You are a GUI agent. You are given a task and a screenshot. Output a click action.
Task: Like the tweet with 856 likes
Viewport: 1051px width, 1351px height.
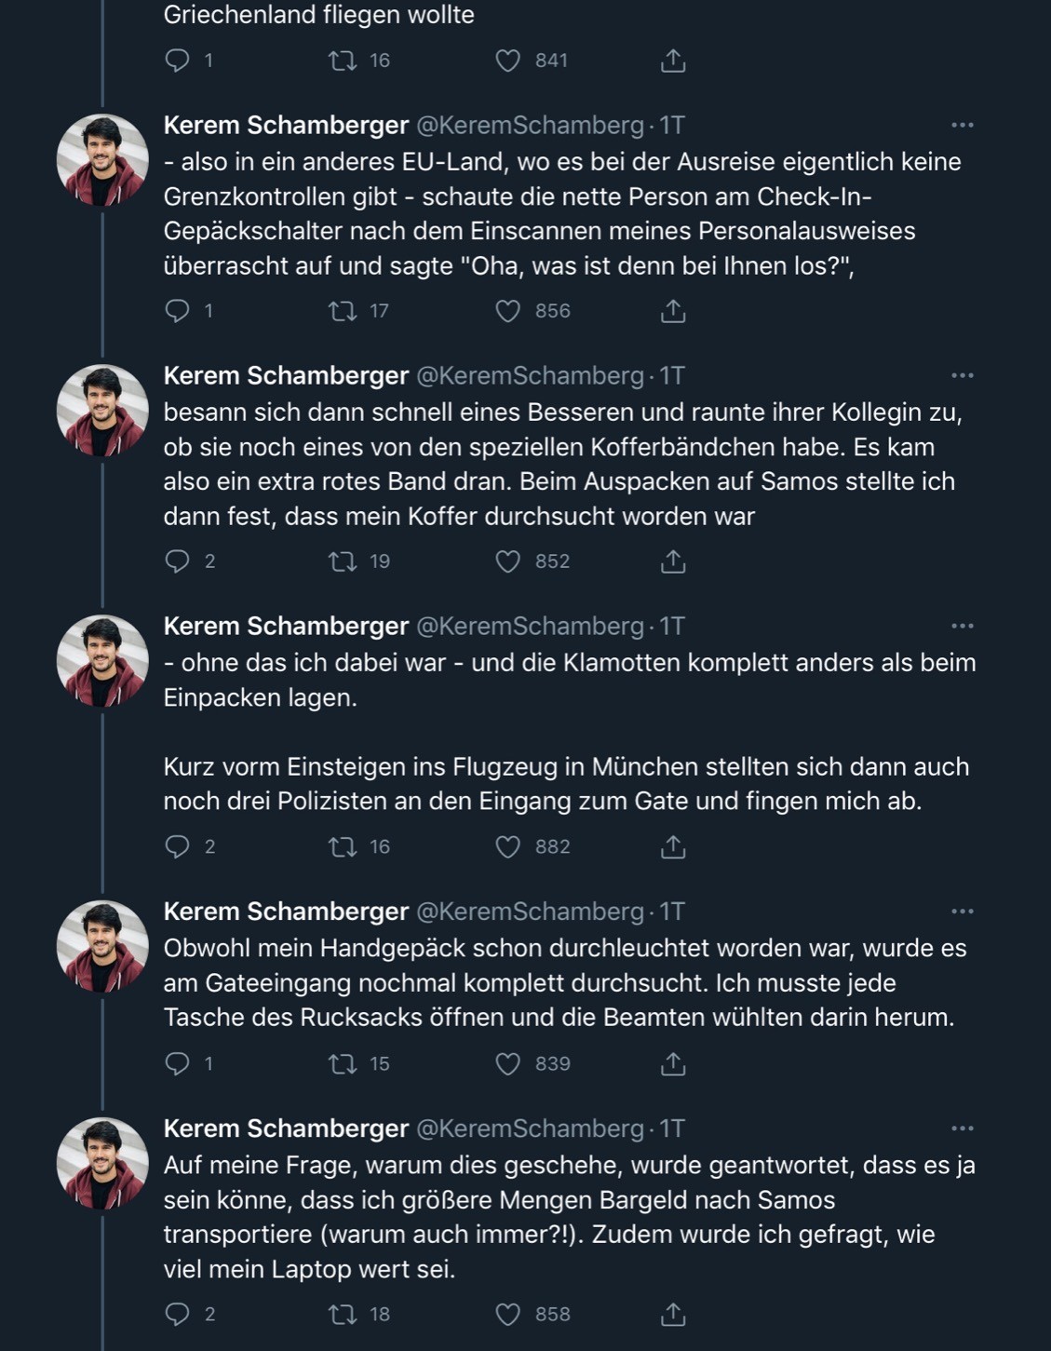[507, 311]
